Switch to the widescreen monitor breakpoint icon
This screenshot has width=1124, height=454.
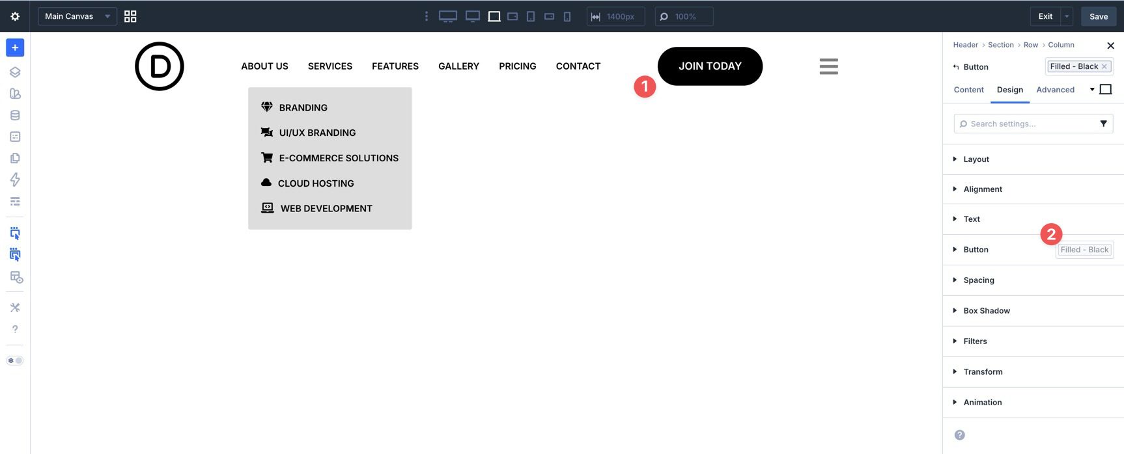pyautogui.click(x=473, y=16)
